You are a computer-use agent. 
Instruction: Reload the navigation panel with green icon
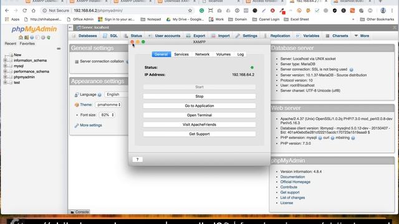49,37
